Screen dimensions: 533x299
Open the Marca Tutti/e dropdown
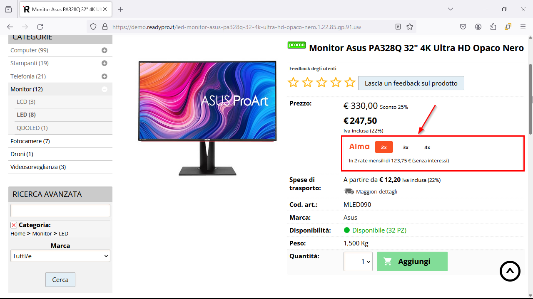(x=60, y=256)
